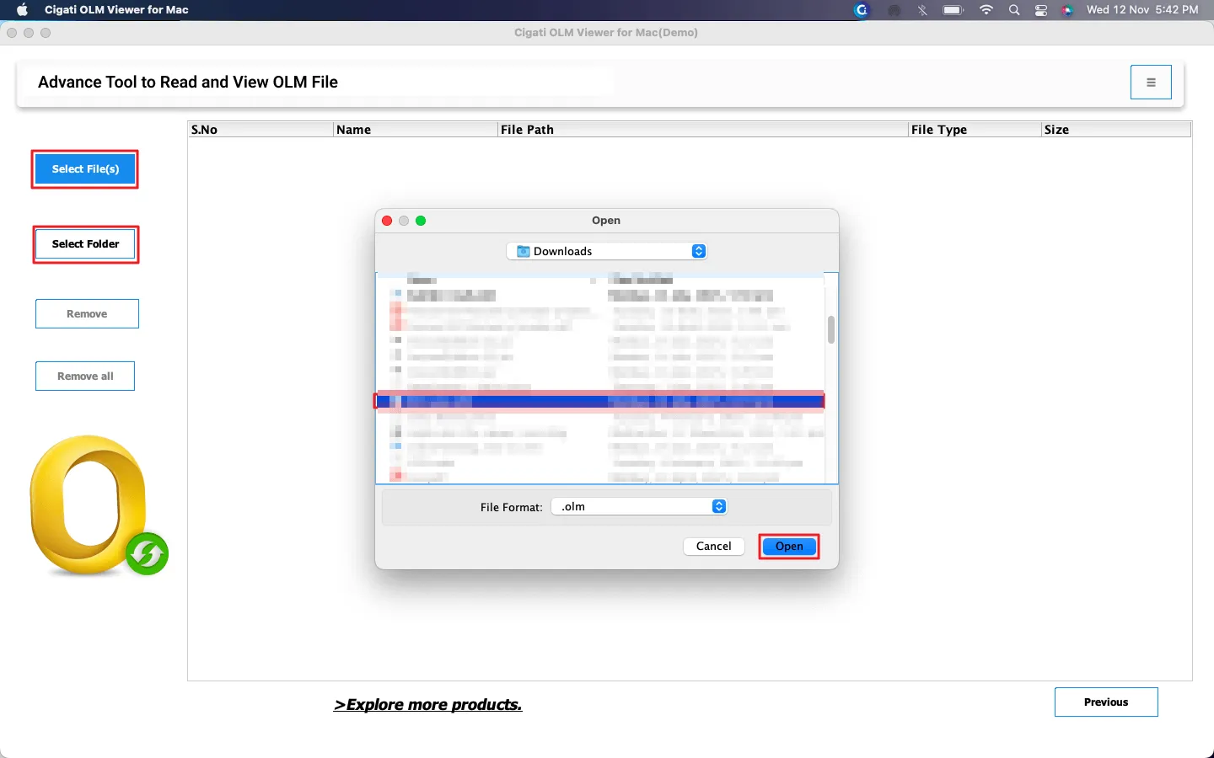Screen dimensions: 1214x758
Task: Click the Wi-Fi status icon
Action: 986,10
